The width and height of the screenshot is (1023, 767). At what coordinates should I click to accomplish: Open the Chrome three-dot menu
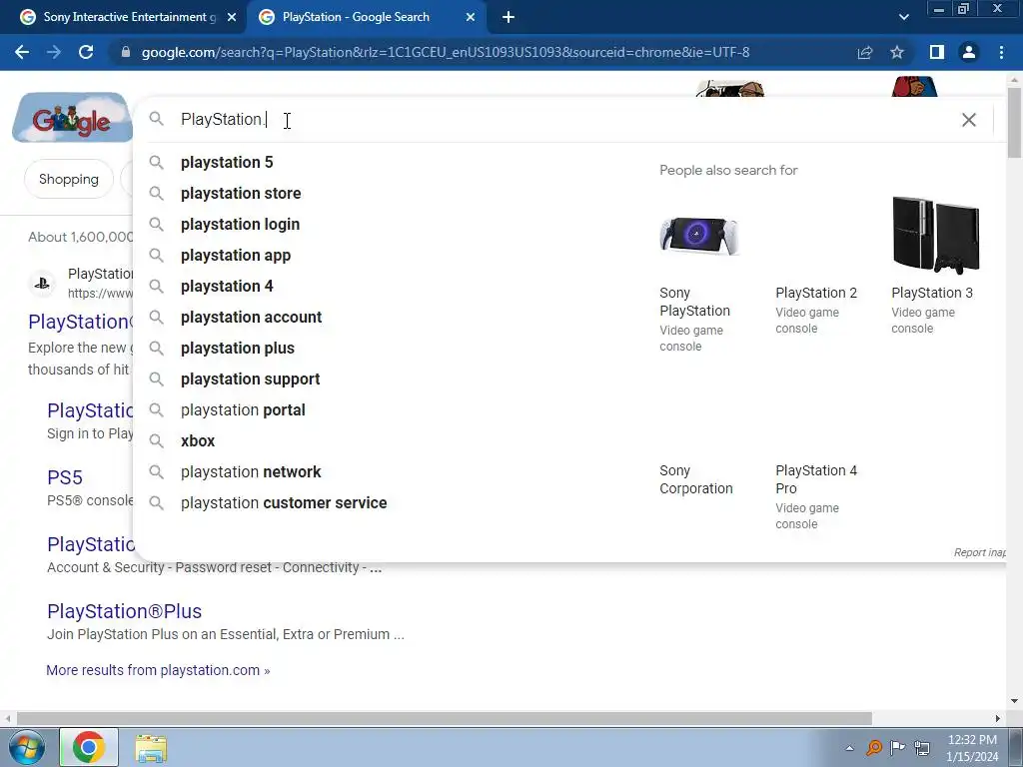point(1001,52)
